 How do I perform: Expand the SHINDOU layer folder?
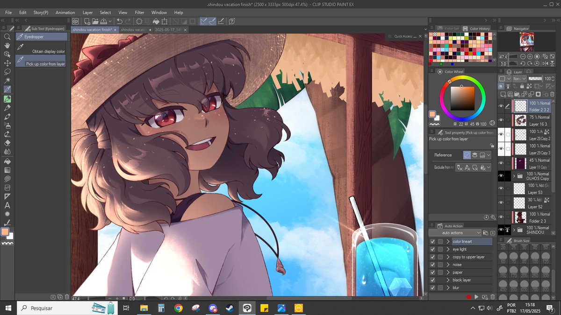coord(513,230)
